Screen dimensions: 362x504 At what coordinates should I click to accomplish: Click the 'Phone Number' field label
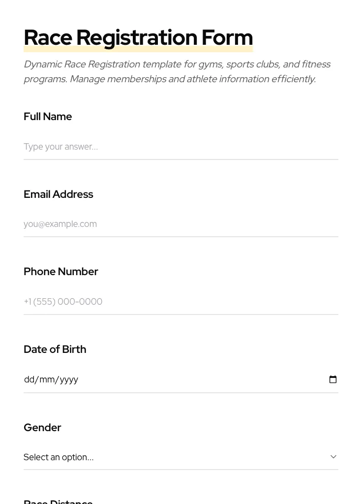60,272
